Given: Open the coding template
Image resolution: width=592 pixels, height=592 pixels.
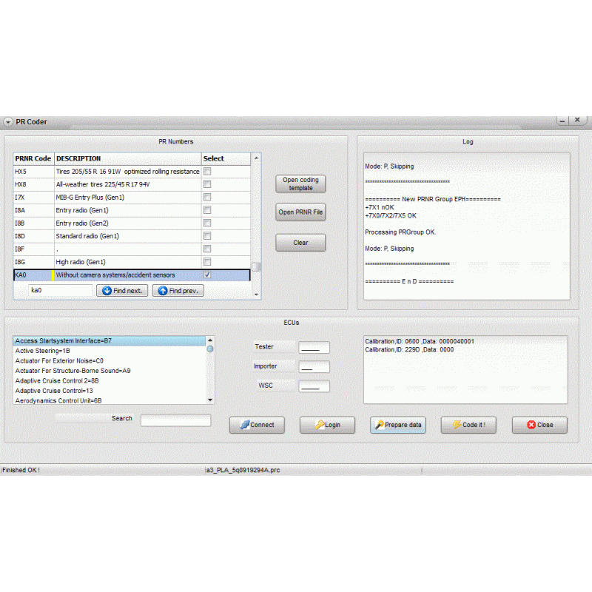Looking at the screenshot, I should click(x=300, y=184).
